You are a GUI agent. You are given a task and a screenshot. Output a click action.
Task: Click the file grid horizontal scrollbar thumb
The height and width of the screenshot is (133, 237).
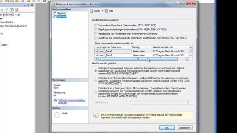pyautogui.click(x=138, y=59)
